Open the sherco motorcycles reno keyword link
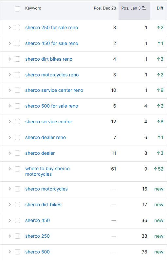This screenshot has height=261, width=167. pyautogui.click(x=52, y=75)
